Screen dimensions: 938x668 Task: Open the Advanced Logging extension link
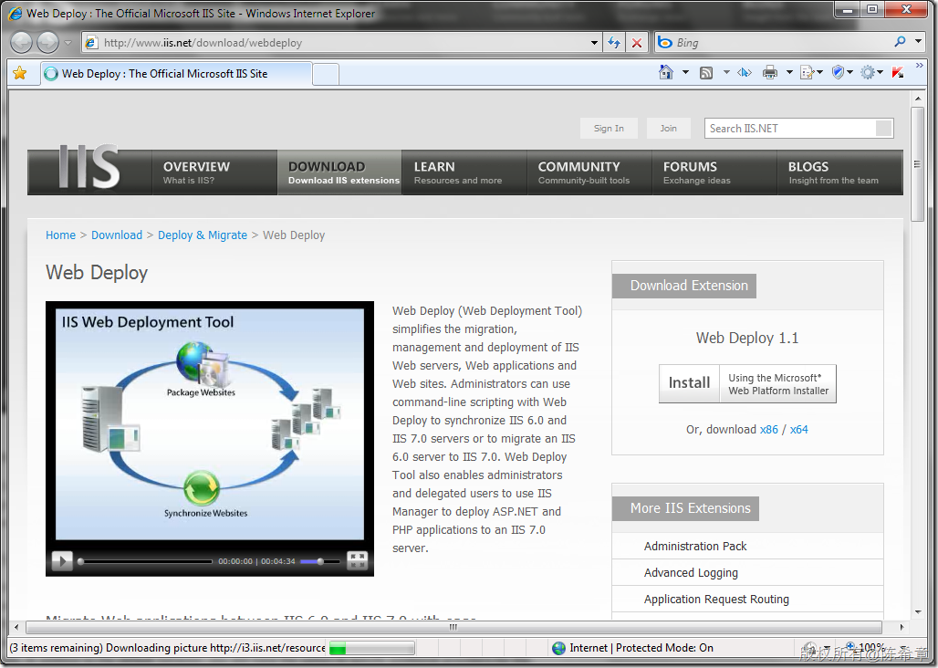[x=691, y=573]
